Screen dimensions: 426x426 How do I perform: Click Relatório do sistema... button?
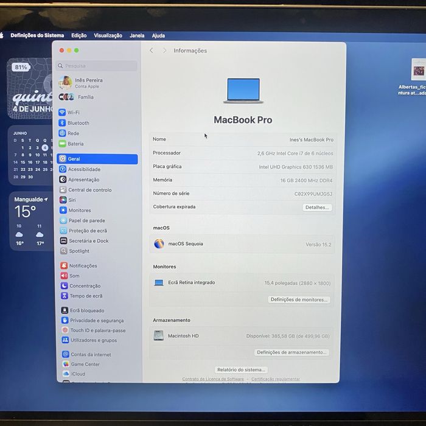click(241, 370)
